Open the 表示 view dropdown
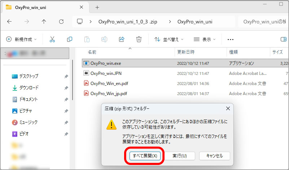289x170 pixels. point(205,39)
